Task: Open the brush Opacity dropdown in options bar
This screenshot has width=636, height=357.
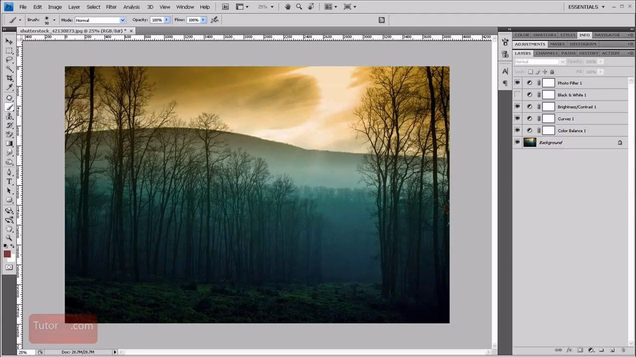Action: [x=166, y=20]
